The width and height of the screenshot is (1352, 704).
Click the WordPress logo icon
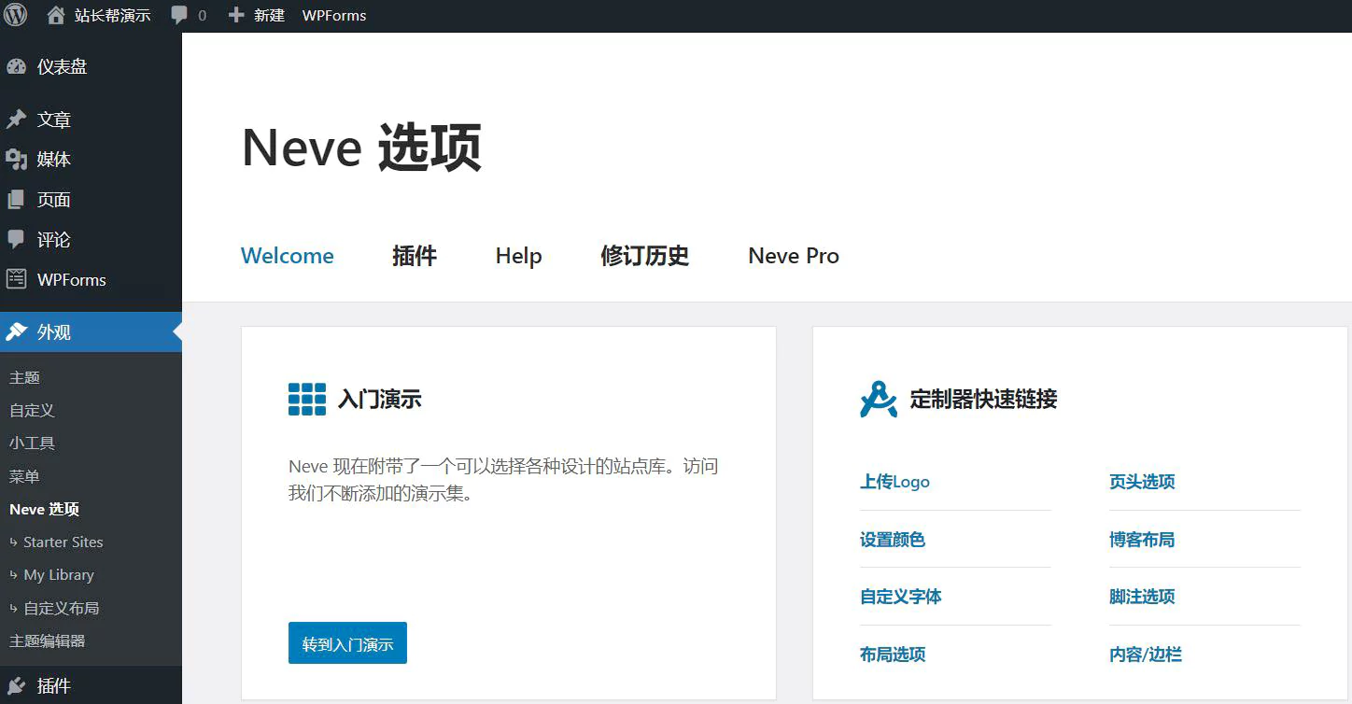tap(17, 15)
